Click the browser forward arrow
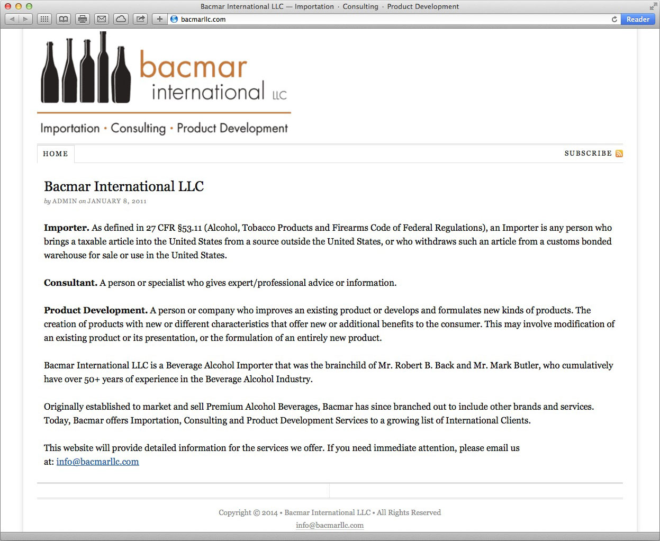Viewport: 660px width, 541px height. pos(25,19)
